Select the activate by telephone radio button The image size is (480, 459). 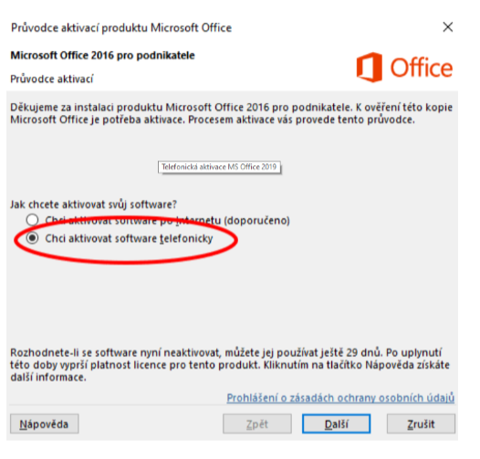tap(32, 238)
